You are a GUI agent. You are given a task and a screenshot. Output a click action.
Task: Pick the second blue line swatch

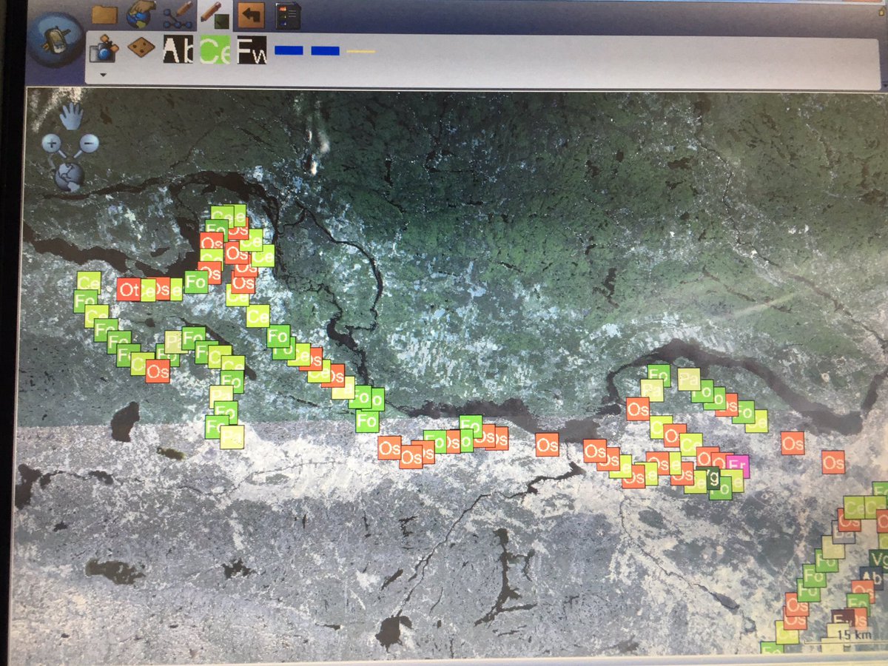pyautogui.click(x=326, y=50)
